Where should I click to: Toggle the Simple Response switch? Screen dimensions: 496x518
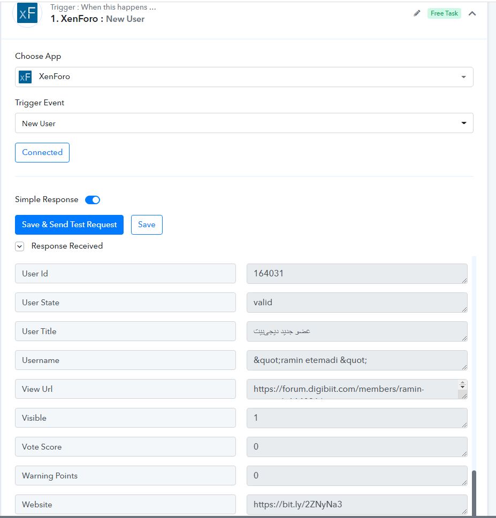[x=93, y=200]
